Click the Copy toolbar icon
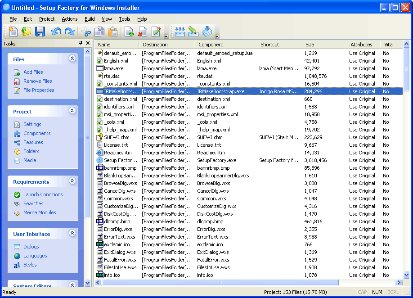The width and height of the screenshot is (413, 298). coord(99,32)
